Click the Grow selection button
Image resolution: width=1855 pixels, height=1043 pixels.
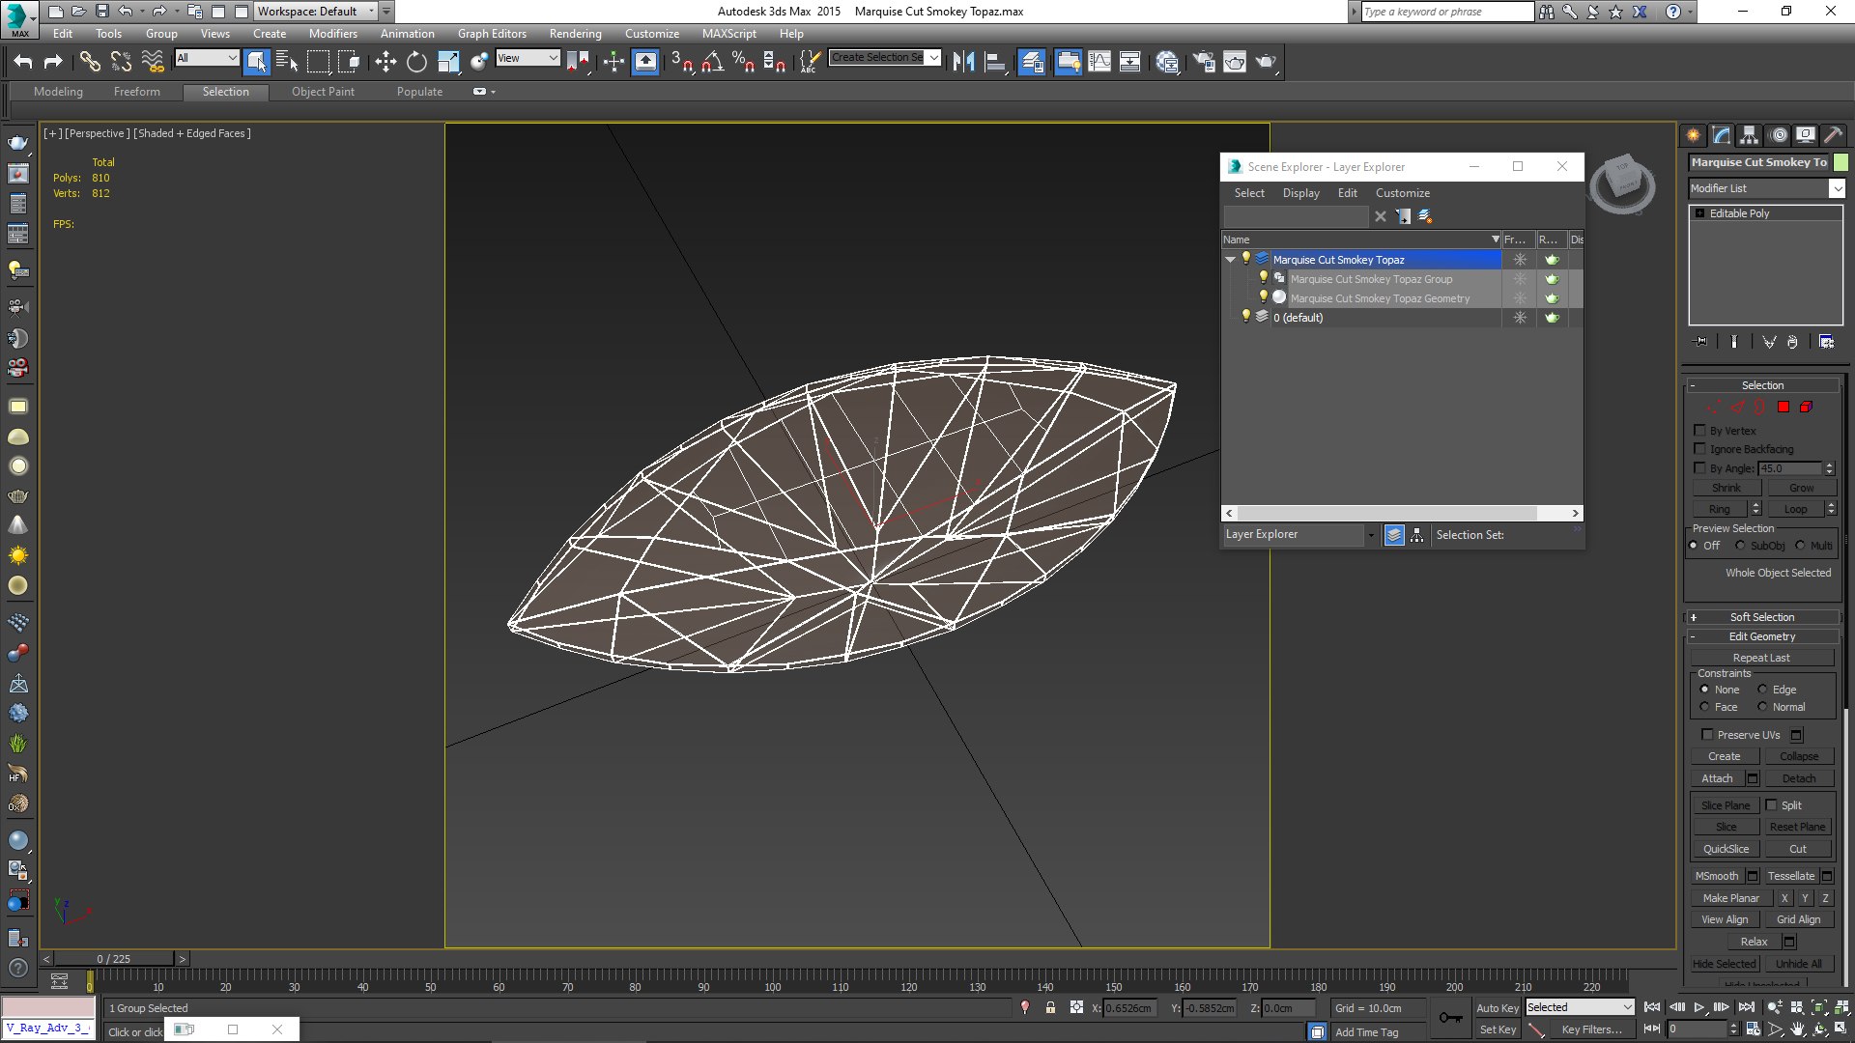click(x=1801, y=488)
